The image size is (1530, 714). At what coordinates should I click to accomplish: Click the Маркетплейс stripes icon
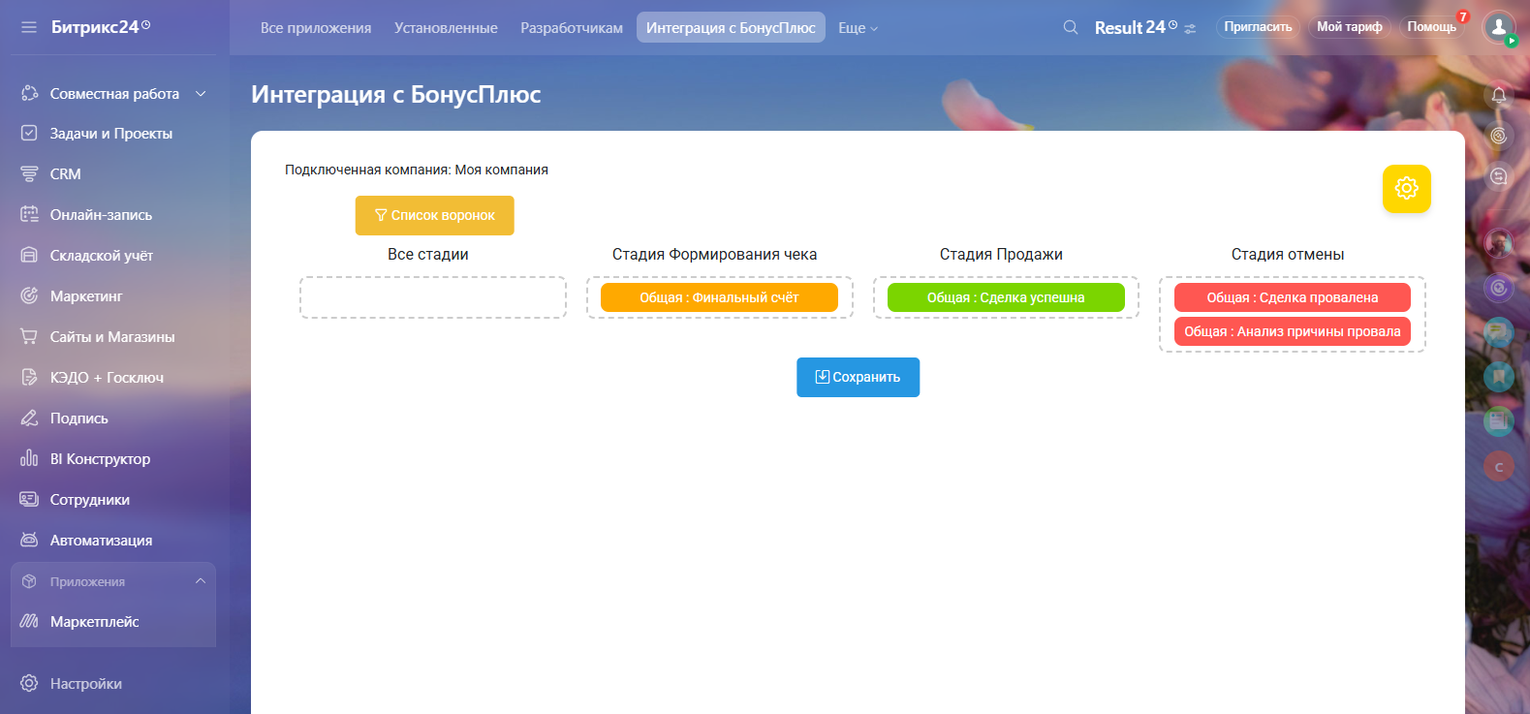click(29, 621)
